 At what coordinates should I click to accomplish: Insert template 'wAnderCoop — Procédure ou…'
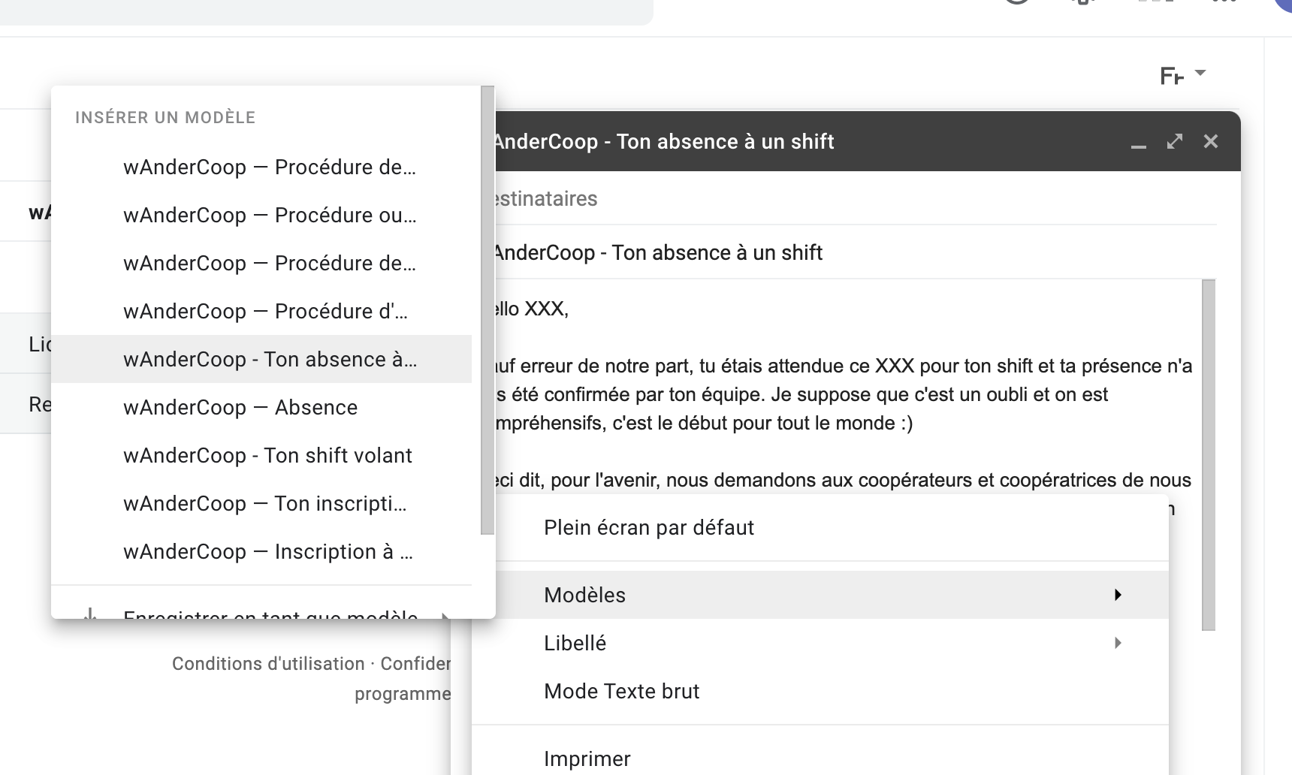coord(261,215)
